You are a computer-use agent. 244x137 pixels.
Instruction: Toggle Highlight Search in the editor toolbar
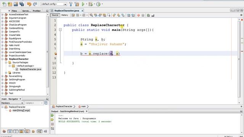104,15
